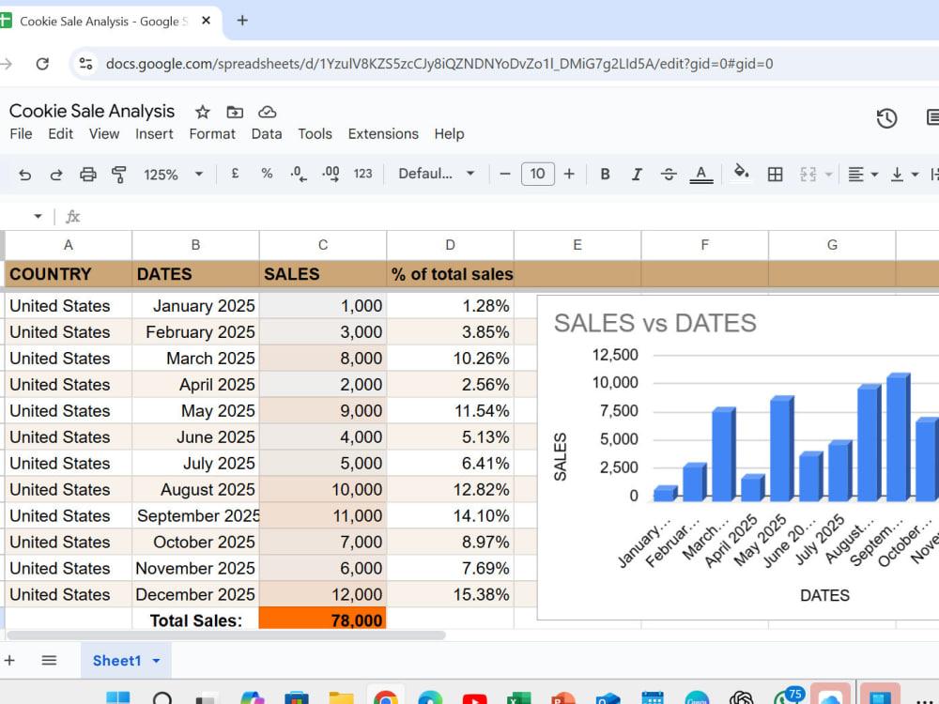Open the text color underlined A icon
This screenshot has width=939, height=704.
coord(700,175)
